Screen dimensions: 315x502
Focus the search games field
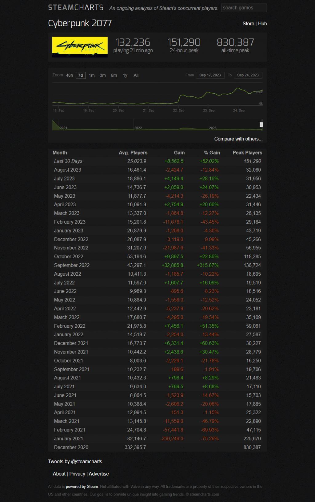(244, 8)
